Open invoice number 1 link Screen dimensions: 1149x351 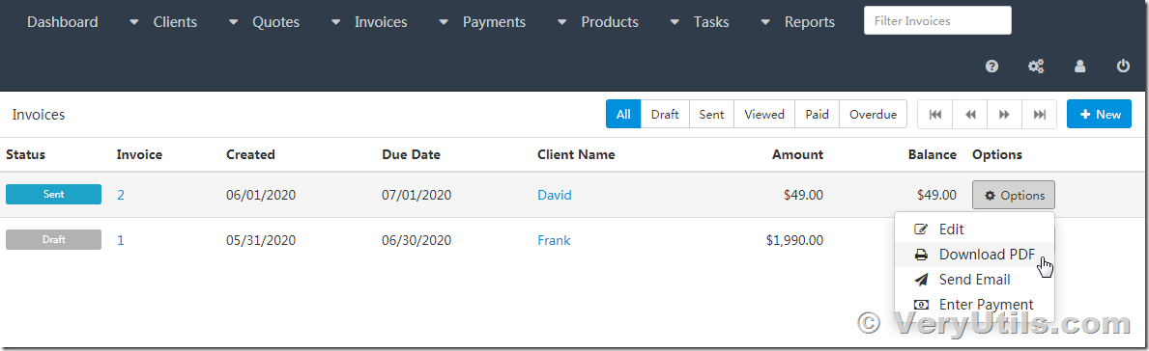click(x=121, y=240)
